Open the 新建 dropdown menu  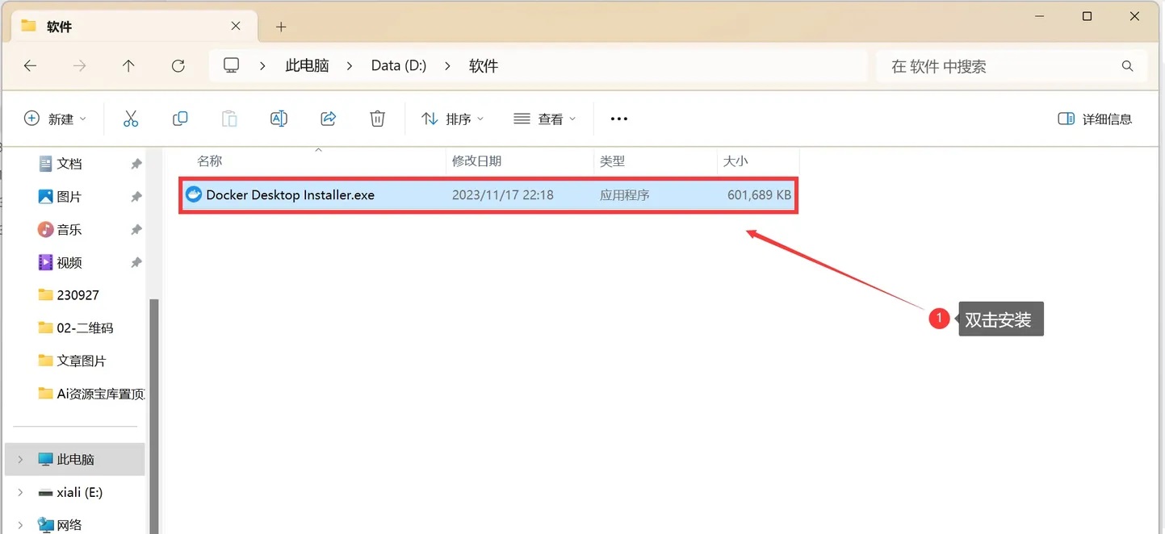pyautogui.click(x=55, y=119)
